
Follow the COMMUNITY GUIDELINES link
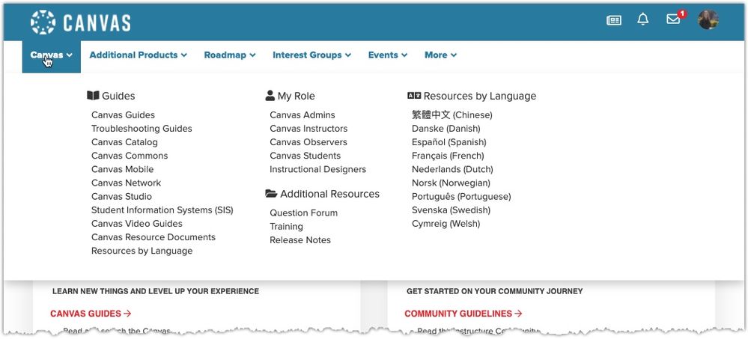point(463,314)
